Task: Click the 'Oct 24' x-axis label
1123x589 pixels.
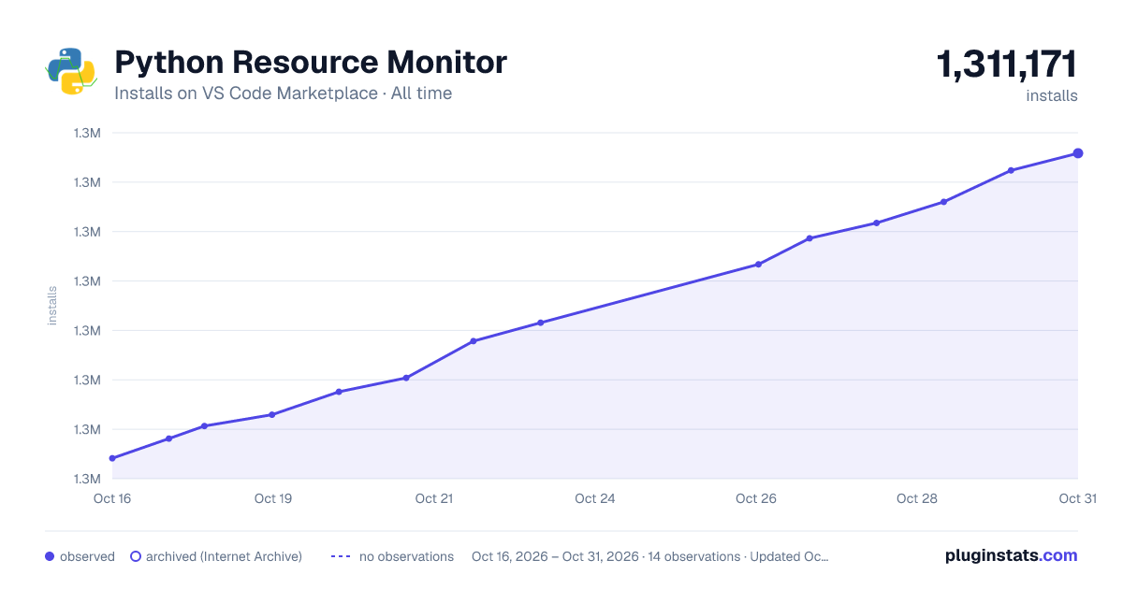Action: pos(595,498)
